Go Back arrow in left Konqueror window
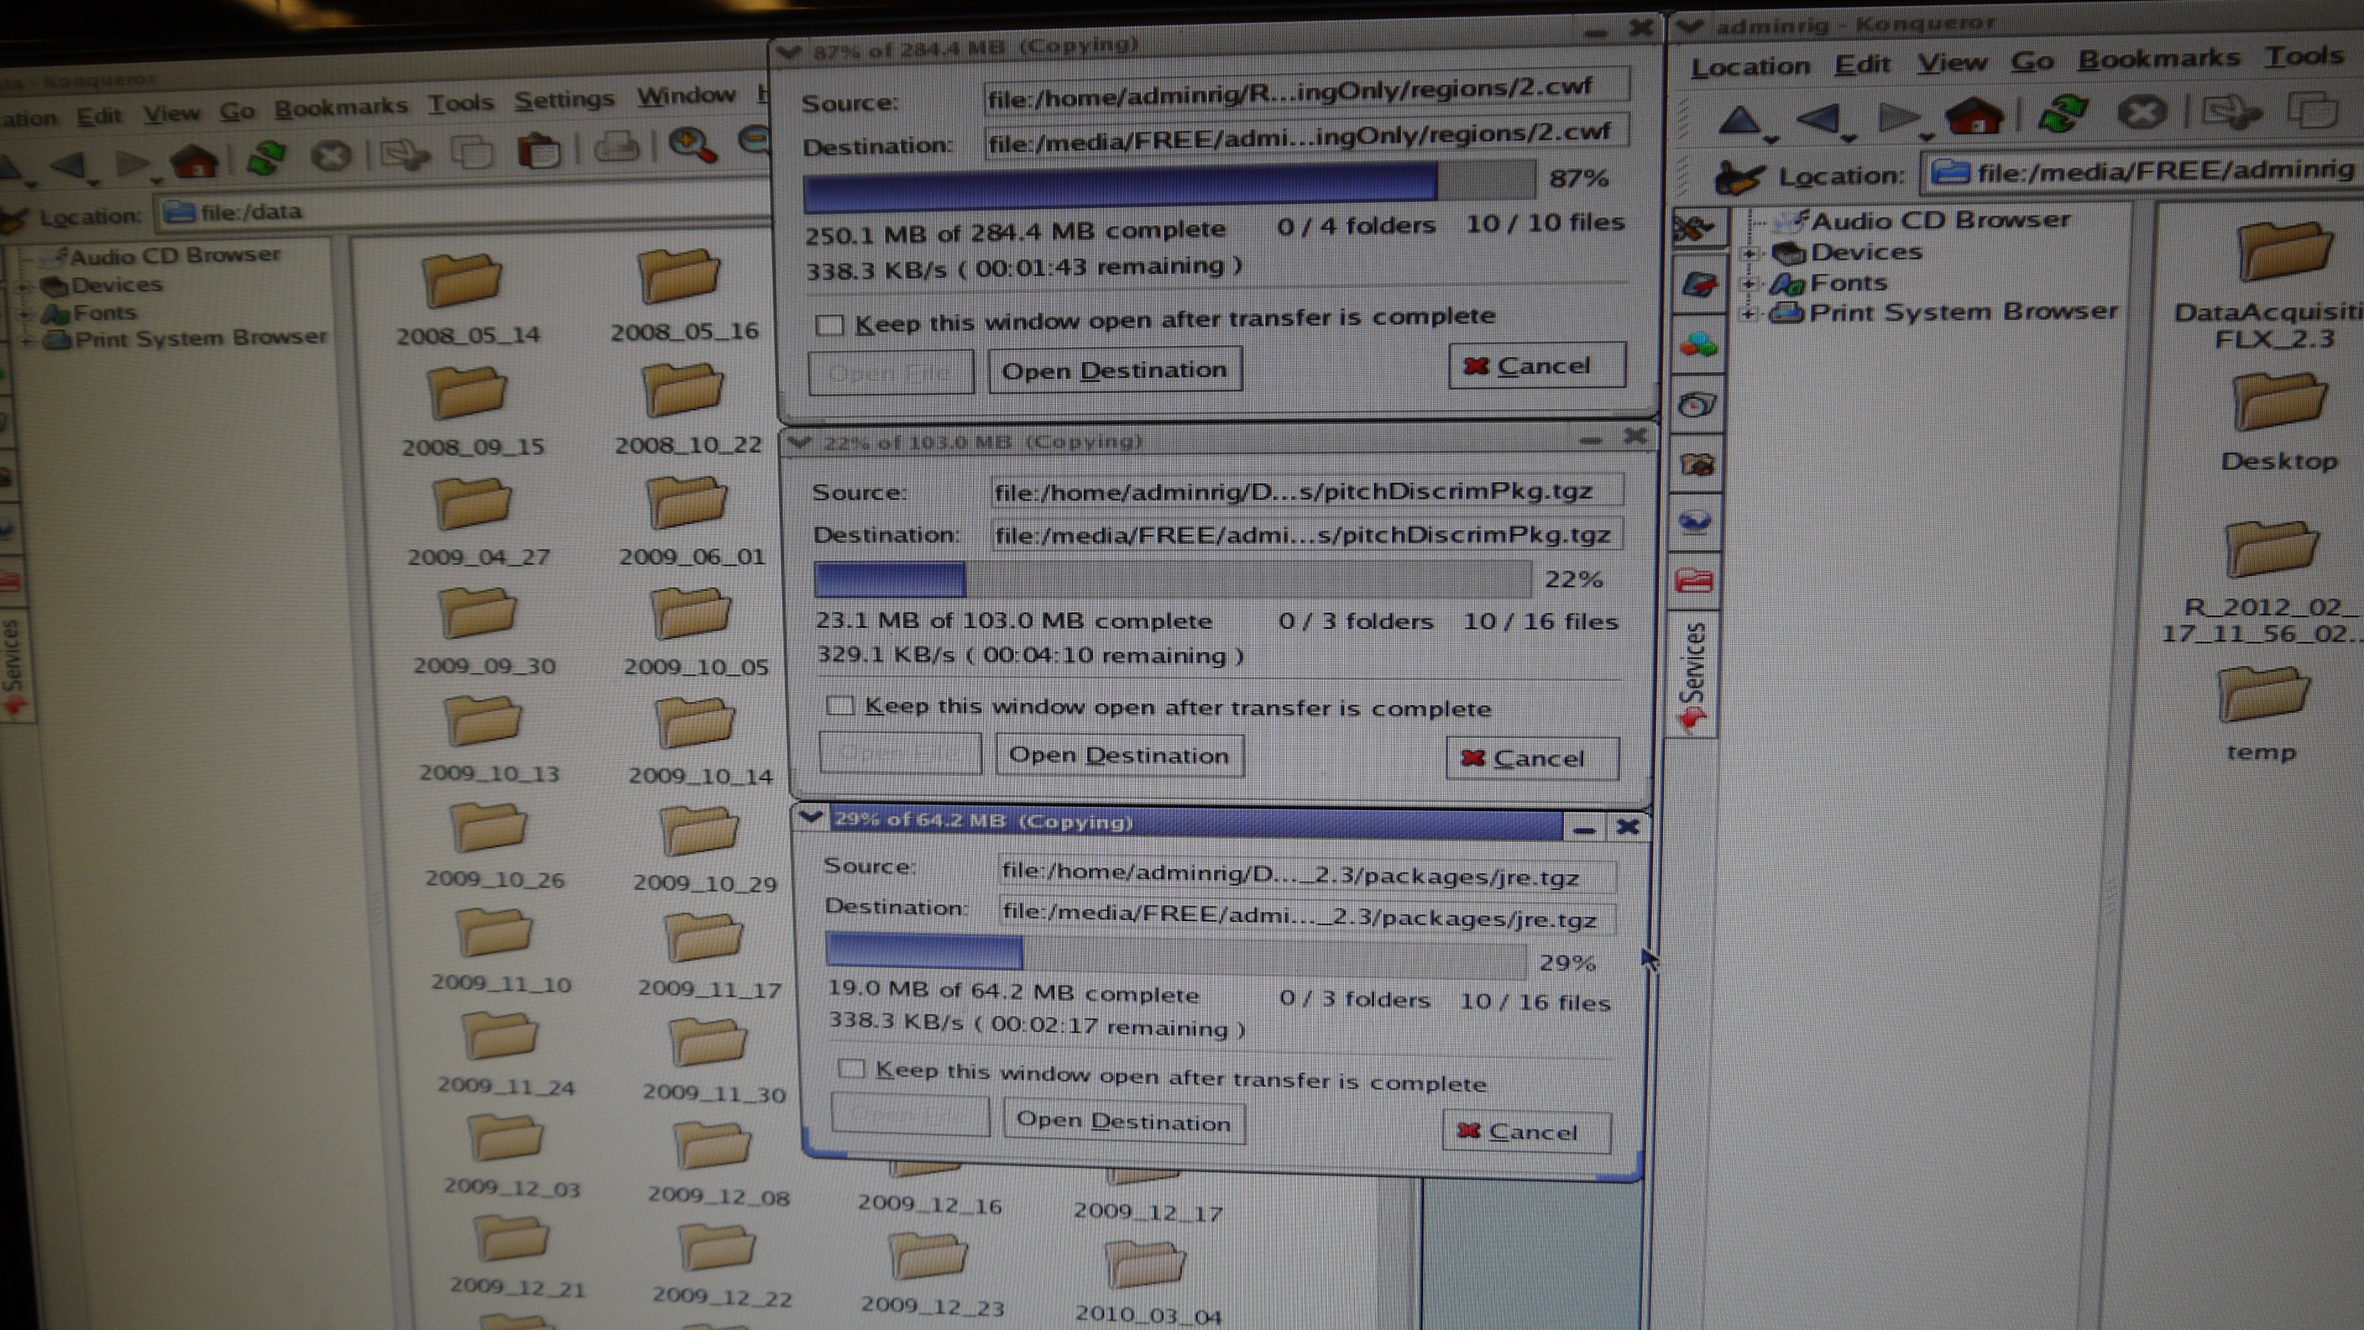 [67, 166]
